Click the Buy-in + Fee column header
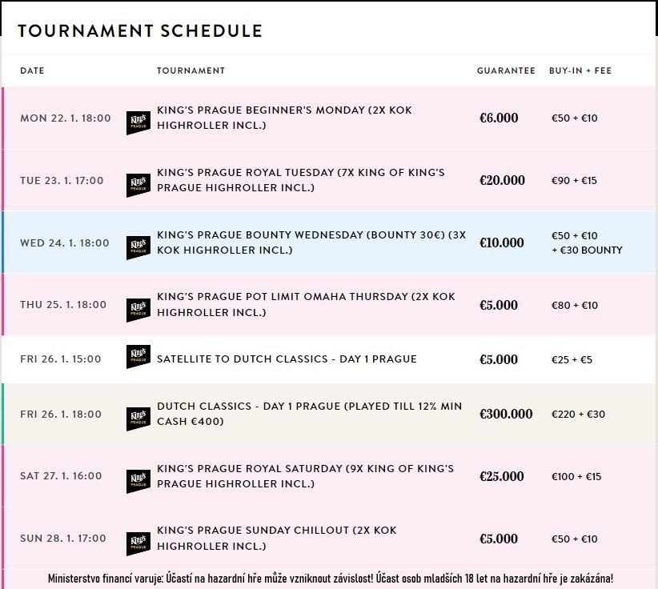The height and width of the screenshot is (589, 658). 580,70
